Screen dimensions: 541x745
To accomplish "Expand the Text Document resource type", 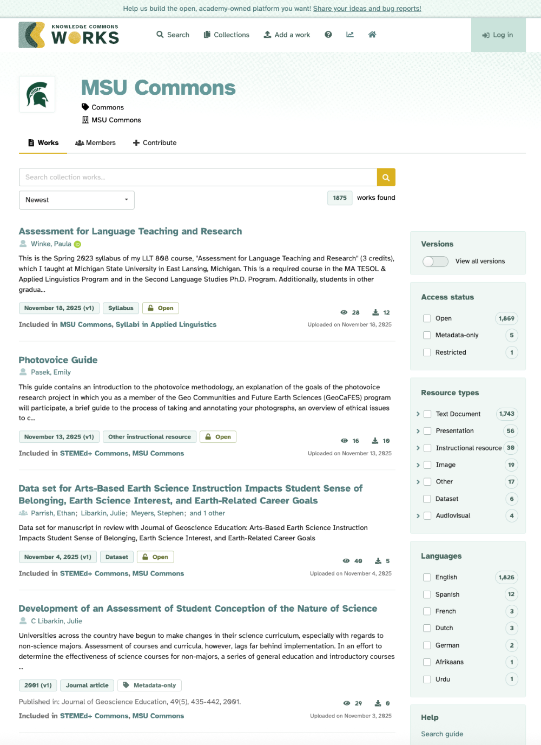I will [x=418, y=414].
